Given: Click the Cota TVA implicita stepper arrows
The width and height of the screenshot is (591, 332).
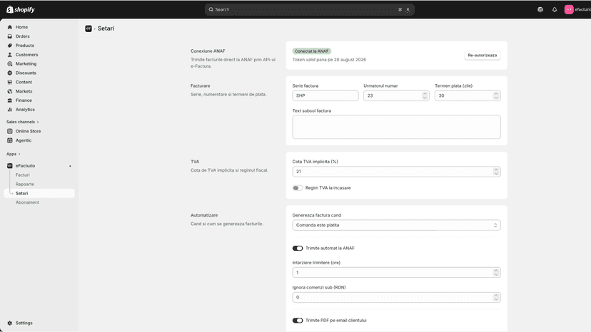Looking at the screenshot, I should [x=496, y=172].
